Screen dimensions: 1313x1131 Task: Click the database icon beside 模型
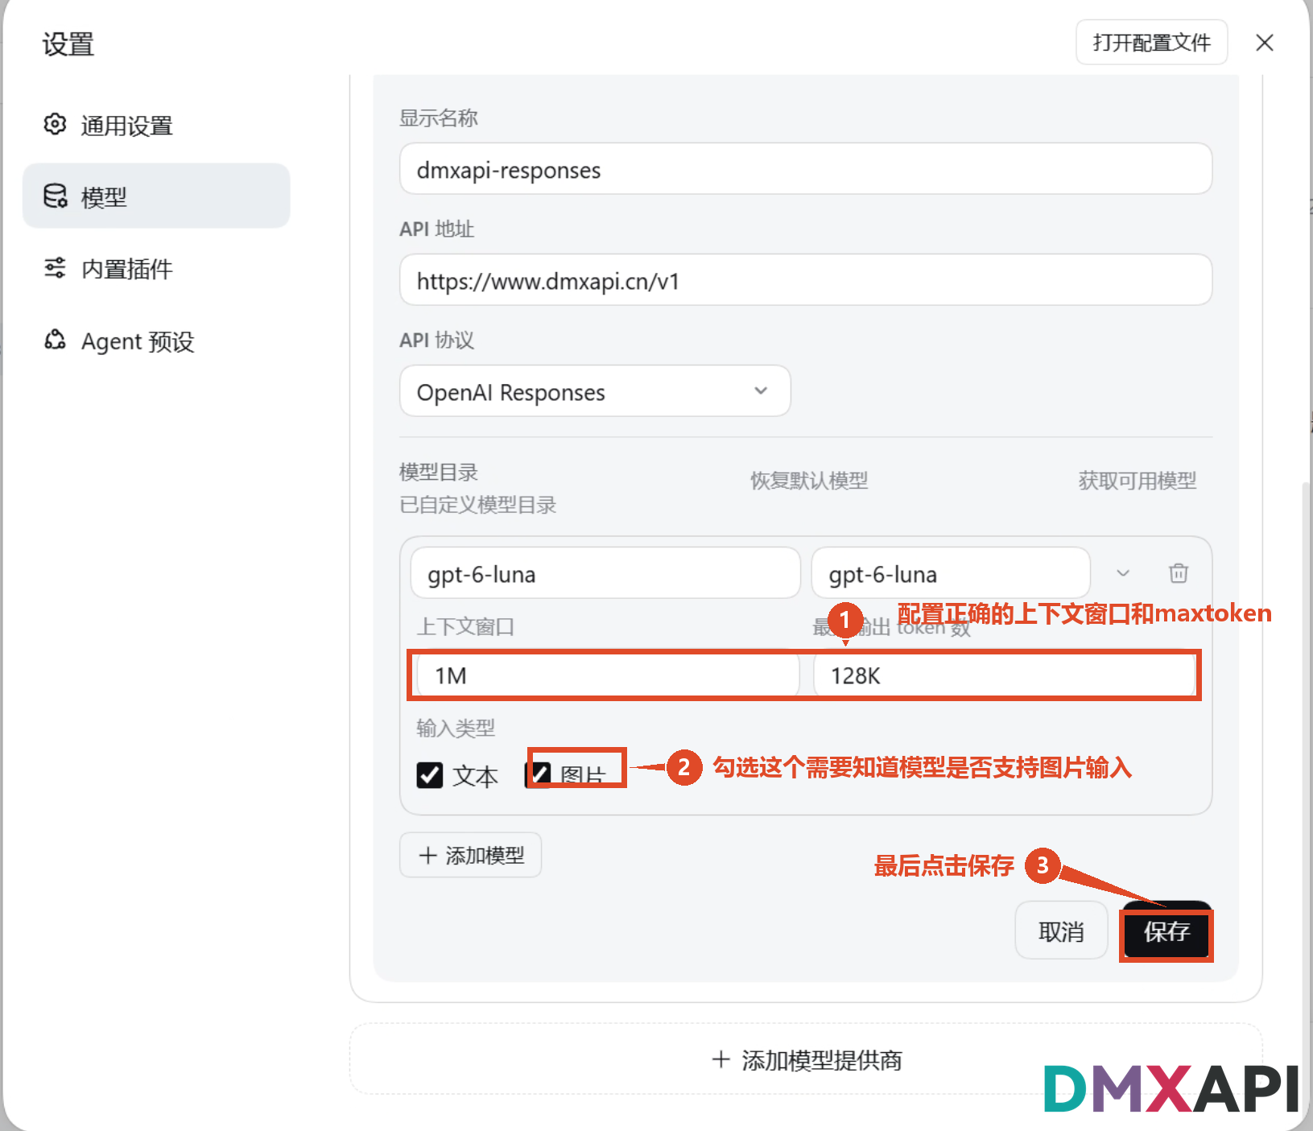click(x=55, y=196)
